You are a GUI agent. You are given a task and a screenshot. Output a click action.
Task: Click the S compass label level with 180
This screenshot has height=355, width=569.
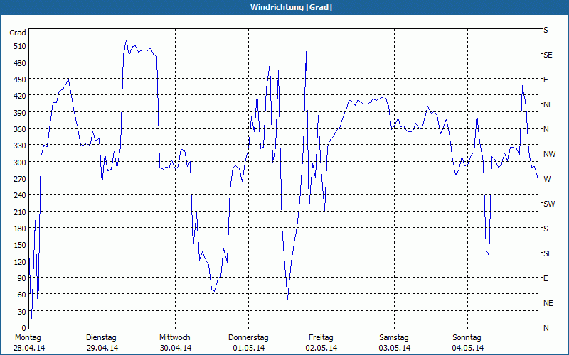(546, 229)
